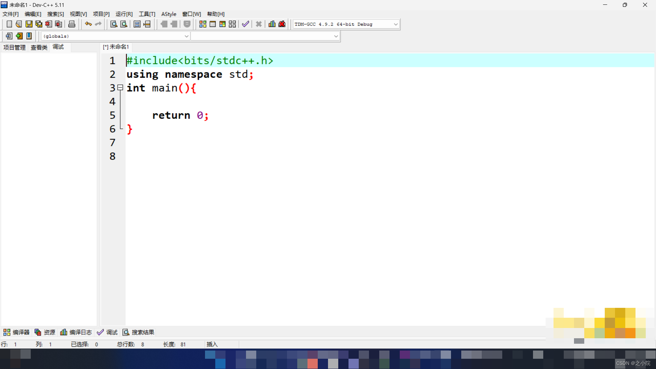Redo the last edit
This screenshot has width=656, height=369.
(98, 24)
